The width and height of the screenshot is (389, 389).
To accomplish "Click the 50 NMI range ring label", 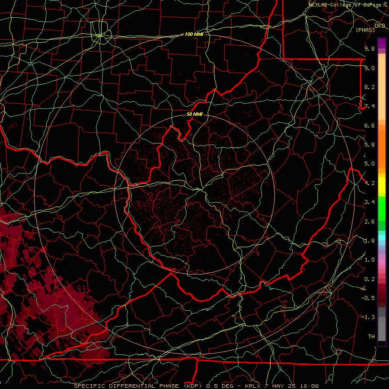I will point(194,115).
